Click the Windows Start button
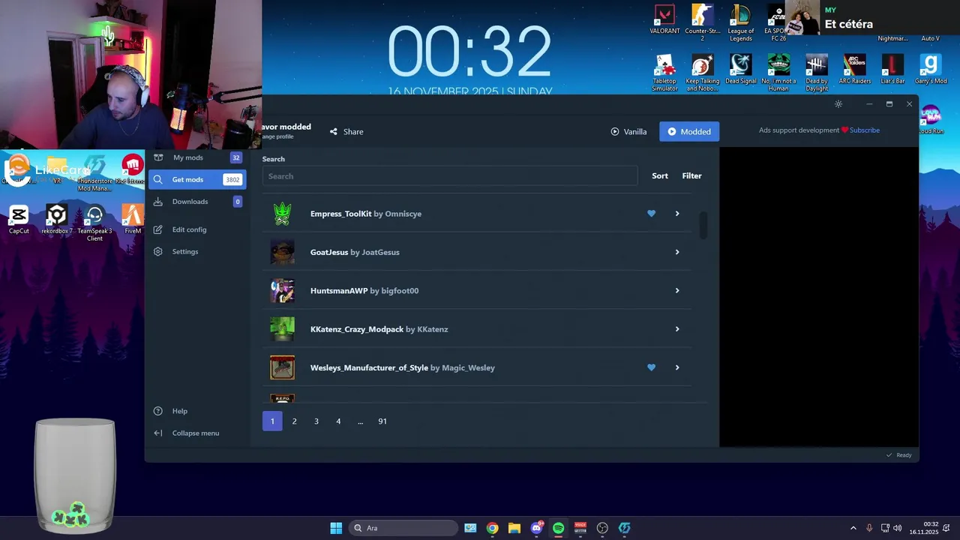Viewport: 960px width, 540px height. click(336, 528)
